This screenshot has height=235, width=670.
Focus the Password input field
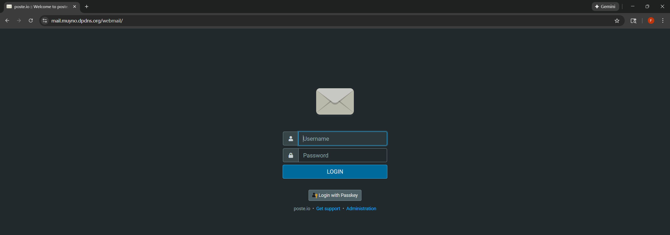click(342, 155)
